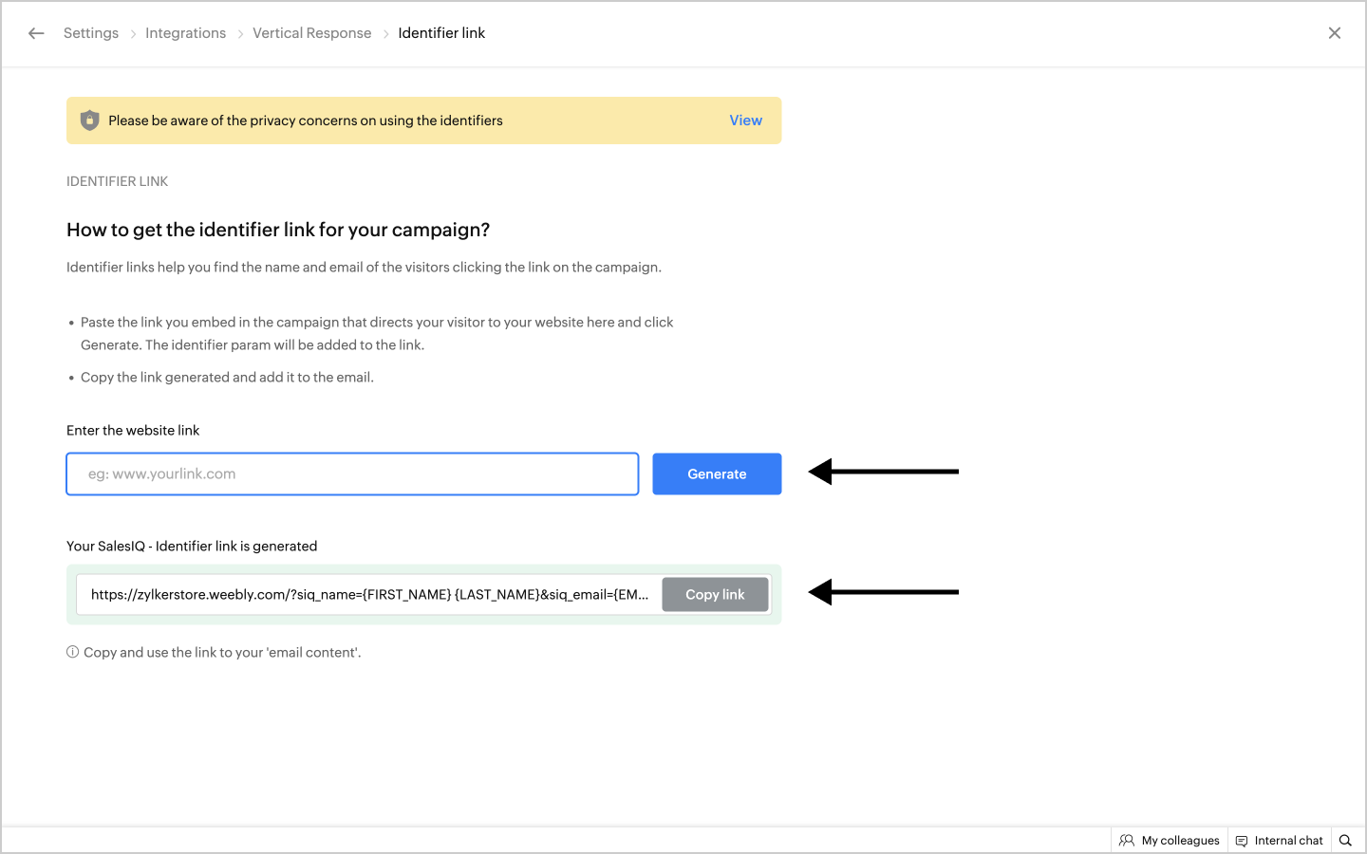Close the Identifier link settings page
Viewport: 1367px width, 854px height.
point(1334,33)
